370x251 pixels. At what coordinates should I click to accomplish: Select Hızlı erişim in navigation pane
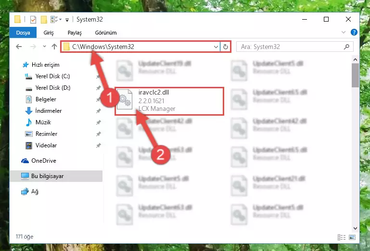(45, 65)
